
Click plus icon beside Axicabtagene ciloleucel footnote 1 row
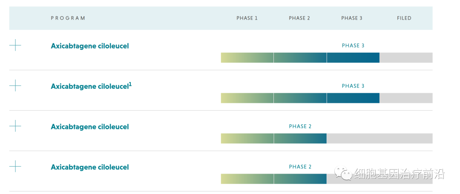tap(15, 86)
